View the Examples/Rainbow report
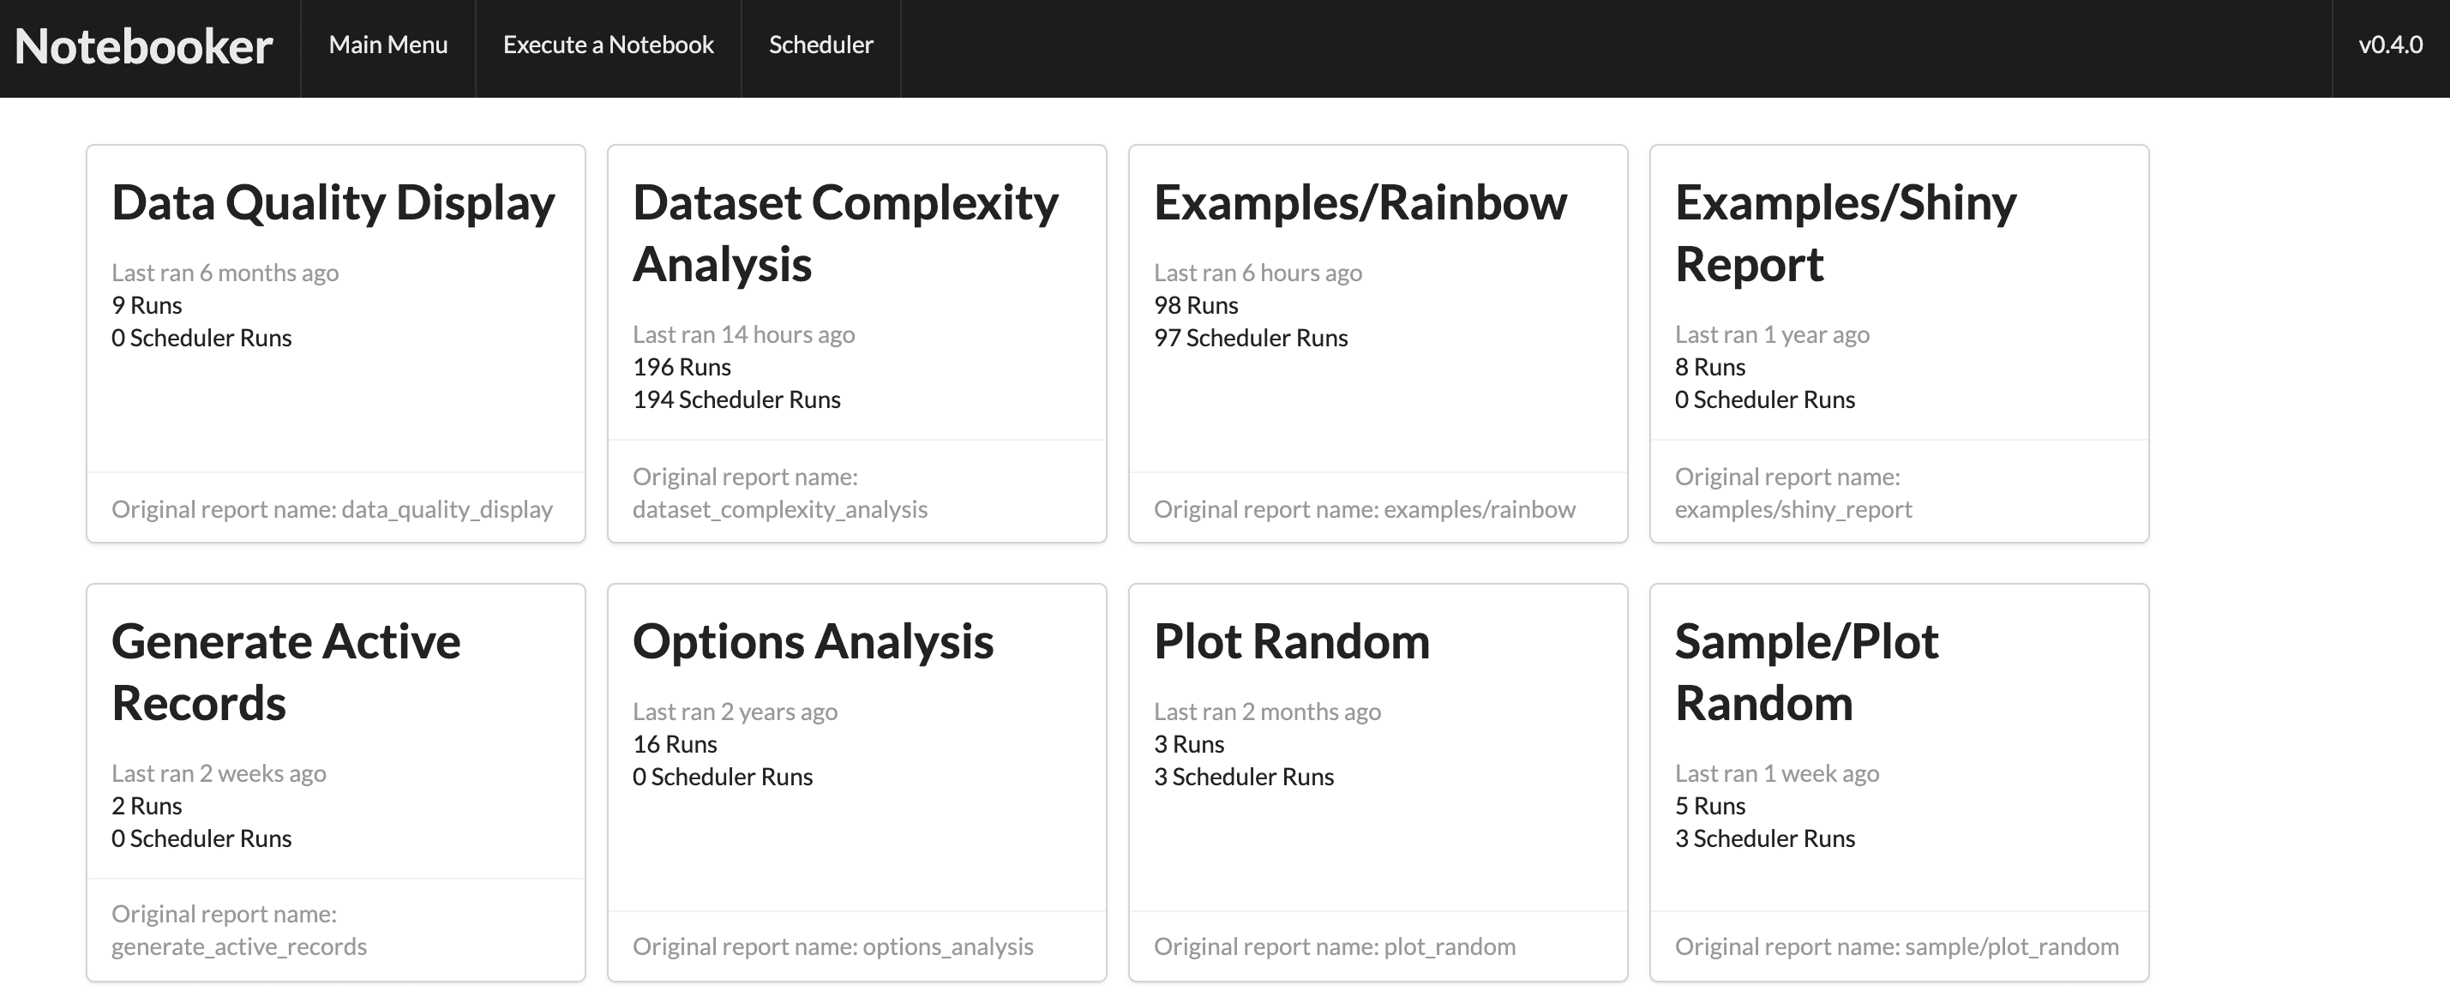 coord(1359,202)
